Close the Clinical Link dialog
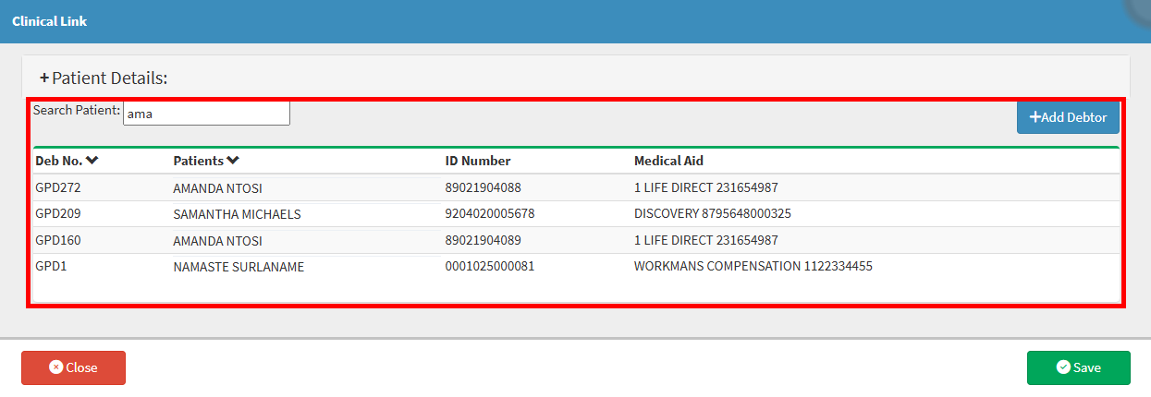1151x397 pixels. 73,367
